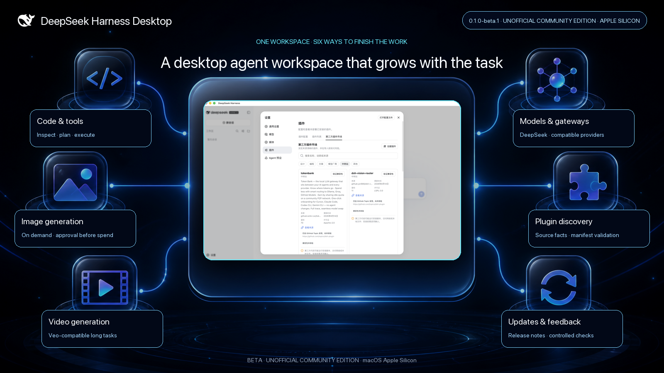Focus the plugin marketplace search field
Viewport: 664px width, 373px height.
tap(348, 156)
